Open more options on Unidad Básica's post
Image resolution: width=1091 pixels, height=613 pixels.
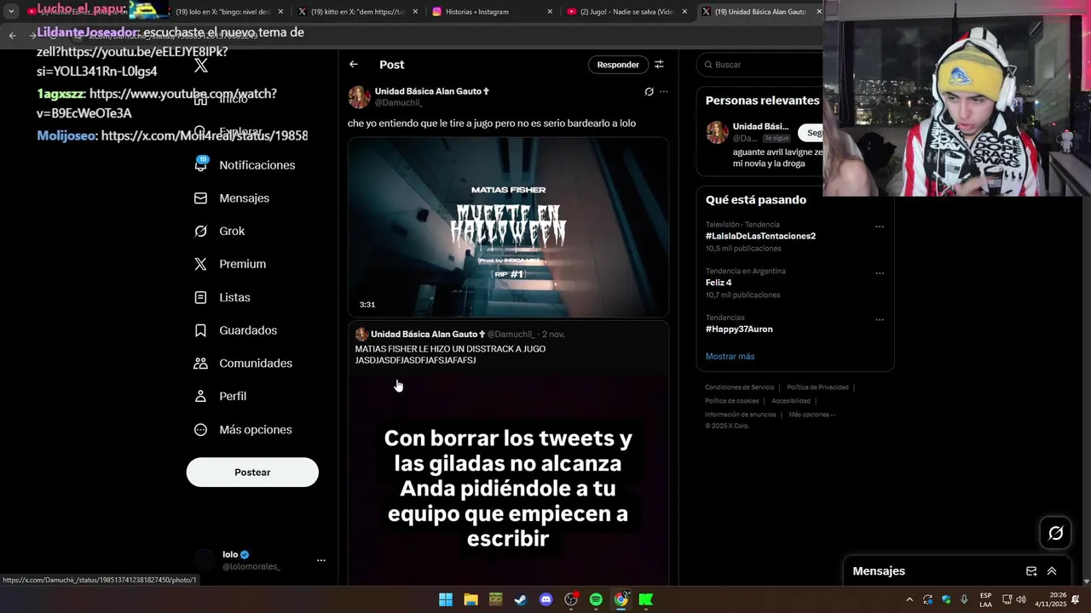point(664,92)
